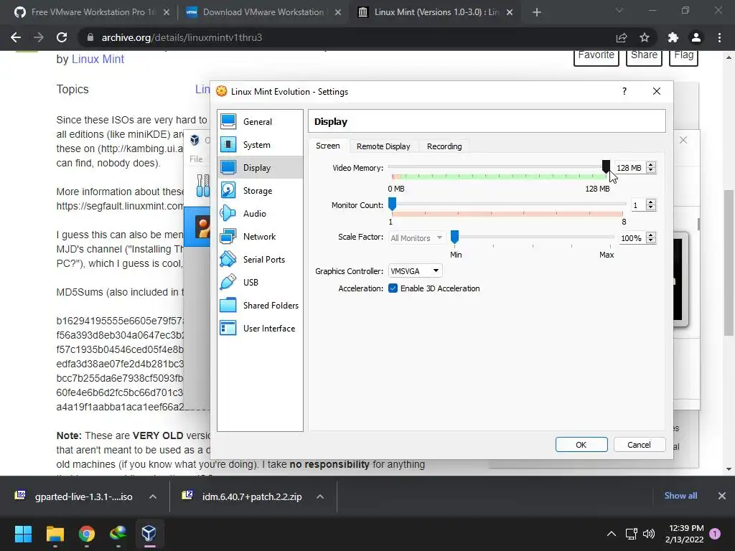The image size is (735, 551).
Task: Click the Scale Factor slider handle
Action: 454,237
